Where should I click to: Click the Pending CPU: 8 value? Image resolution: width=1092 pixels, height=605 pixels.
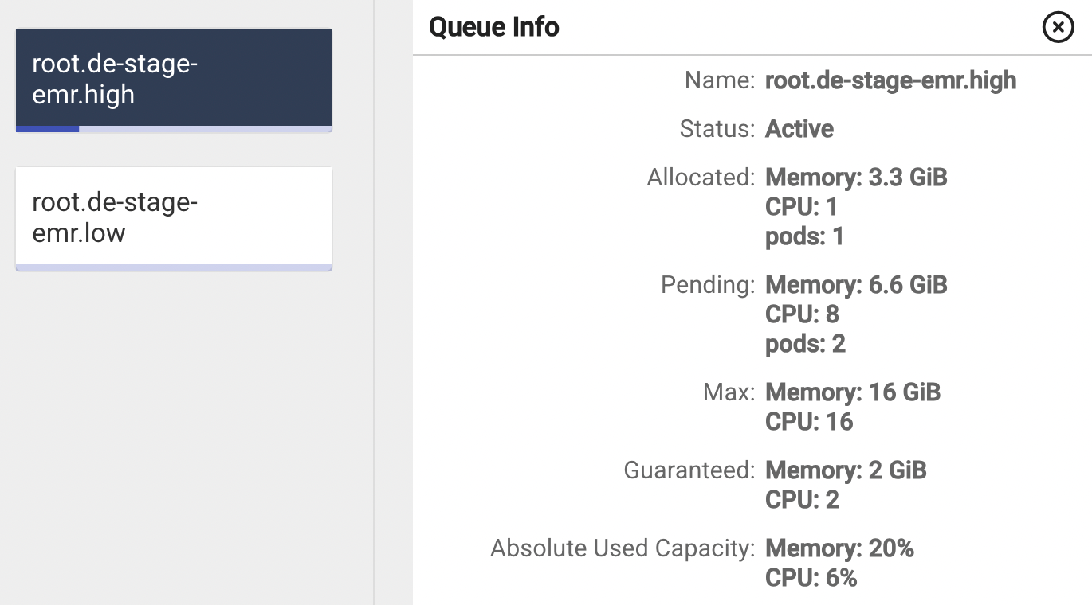(802, 314)
